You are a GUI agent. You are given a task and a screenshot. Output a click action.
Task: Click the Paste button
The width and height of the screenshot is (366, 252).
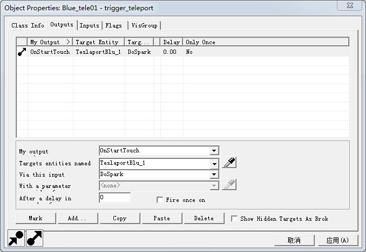[162, 218]
